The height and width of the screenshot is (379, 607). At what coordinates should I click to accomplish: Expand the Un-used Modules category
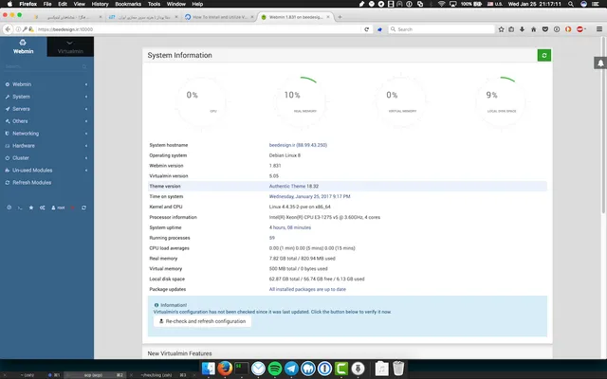tap(46, 171)
